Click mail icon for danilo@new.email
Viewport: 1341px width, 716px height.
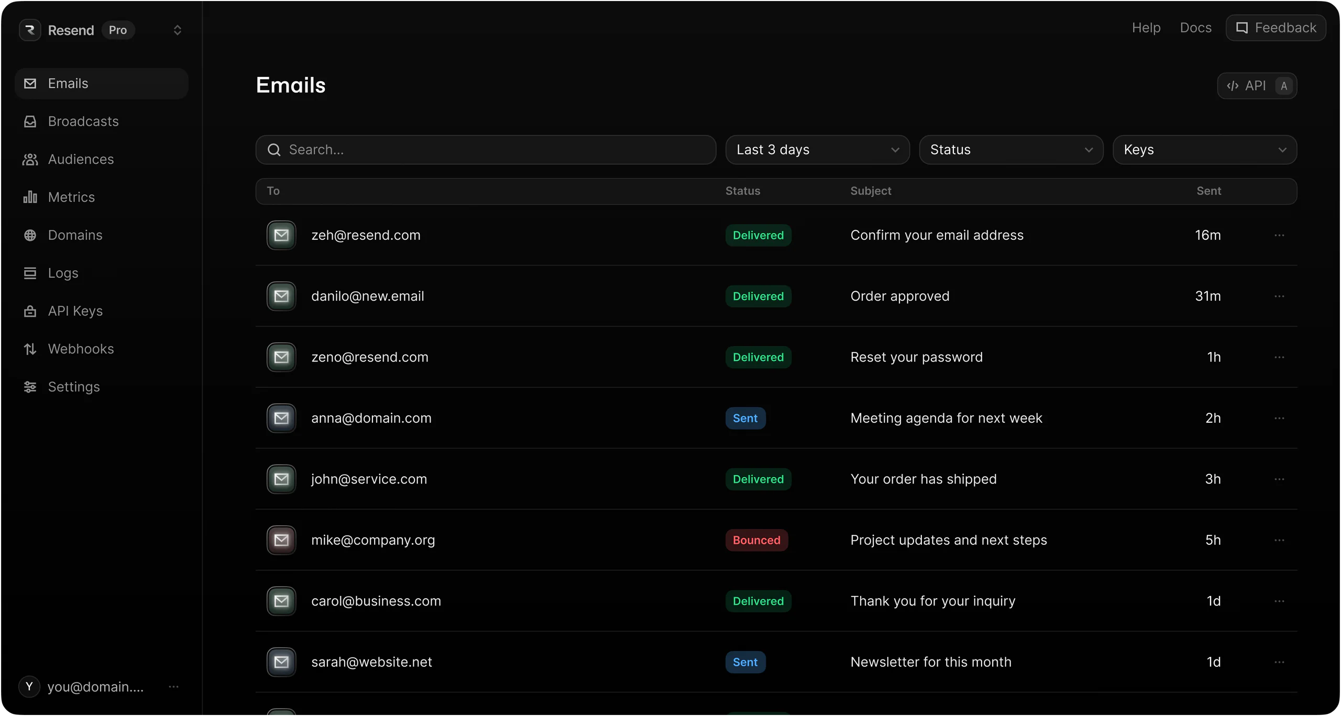(281, 296)
